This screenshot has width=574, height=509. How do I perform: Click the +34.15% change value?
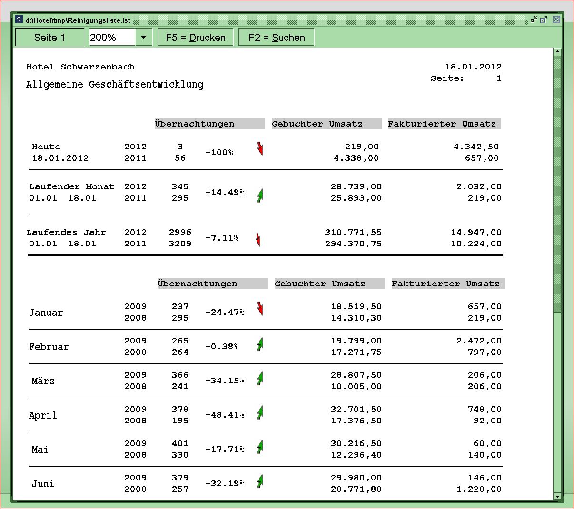coord(225,381)
